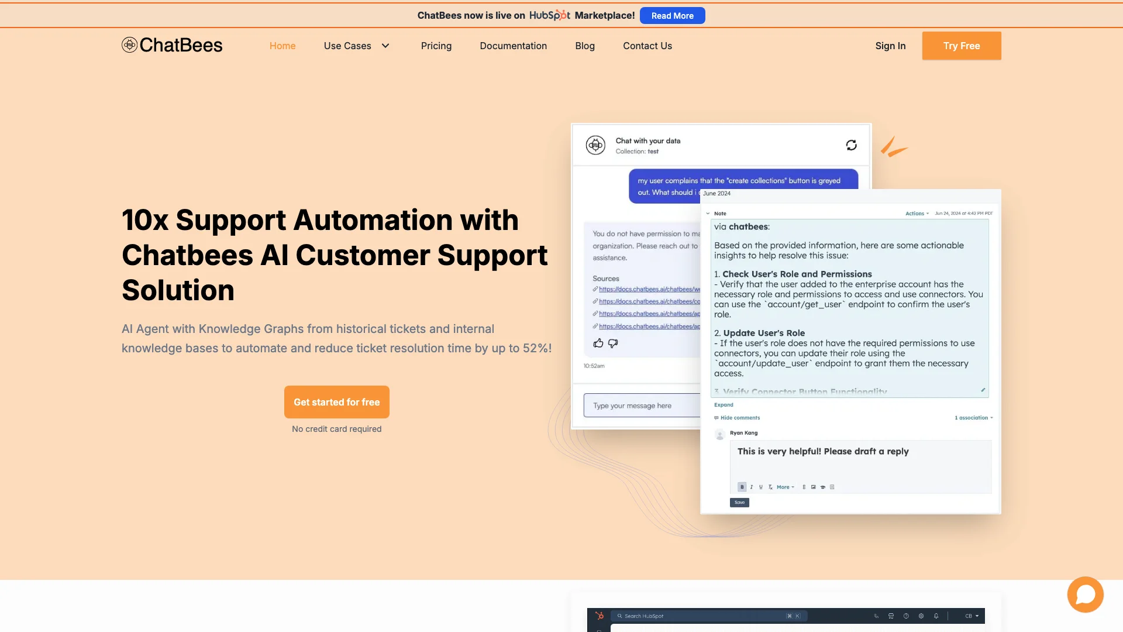The height and width of the screenshot is (632, 1123).
Task: Click Get started for free button
Action: (x=336, y=401)
